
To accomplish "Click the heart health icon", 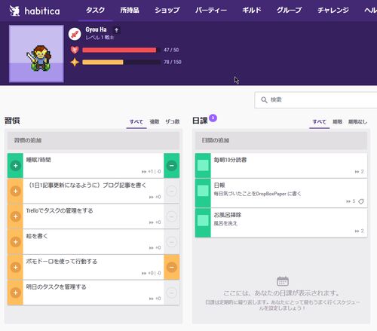I will [75, 50].
